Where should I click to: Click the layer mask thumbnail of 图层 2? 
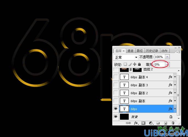click(137, 70)
